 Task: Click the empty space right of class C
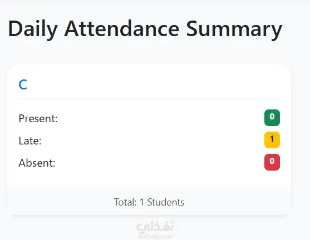[x=154, y=84]
